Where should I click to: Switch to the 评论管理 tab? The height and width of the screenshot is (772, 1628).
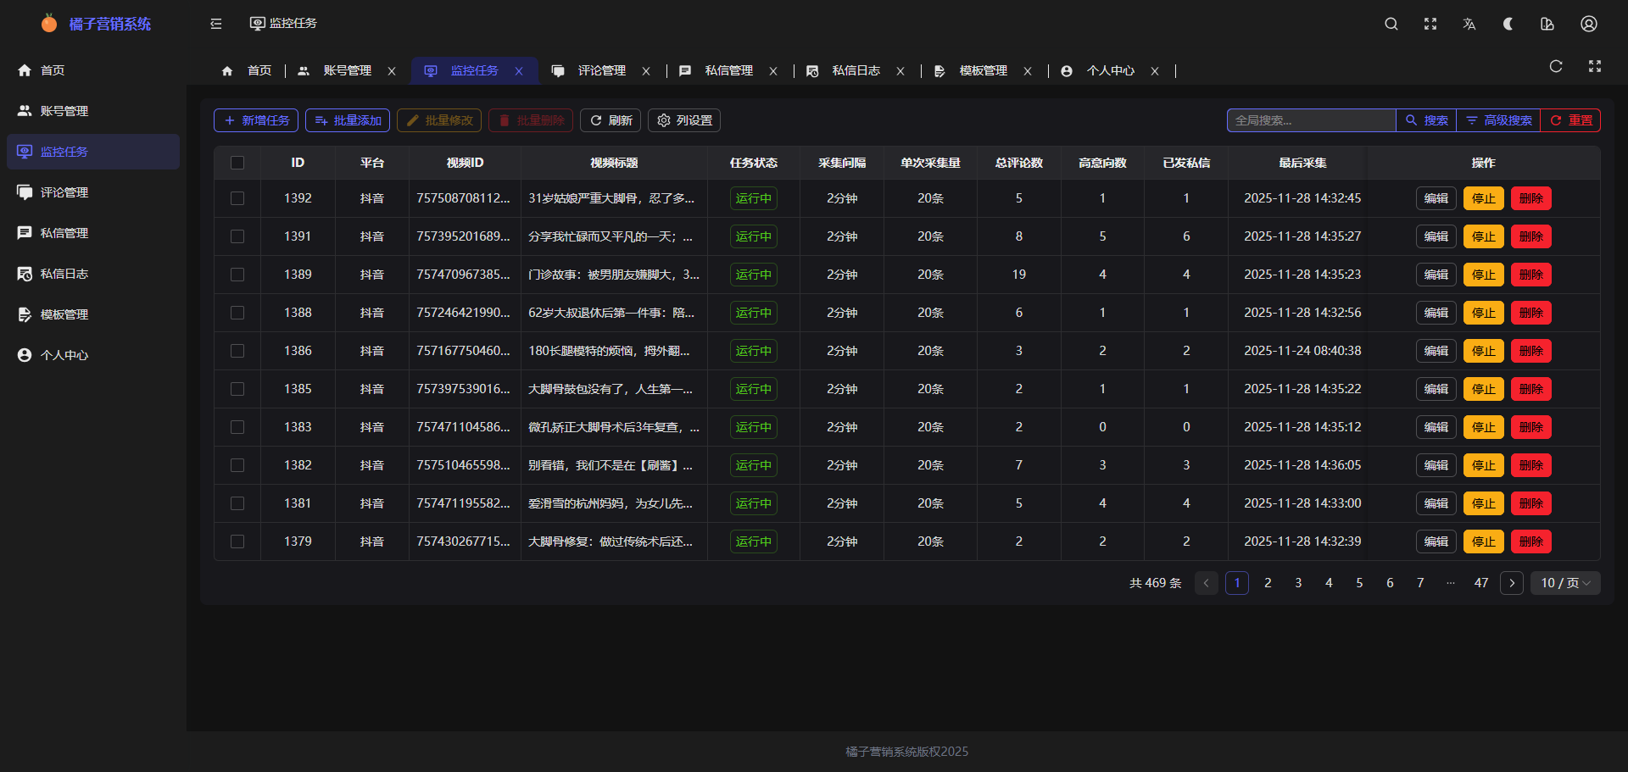coord(601,71)
